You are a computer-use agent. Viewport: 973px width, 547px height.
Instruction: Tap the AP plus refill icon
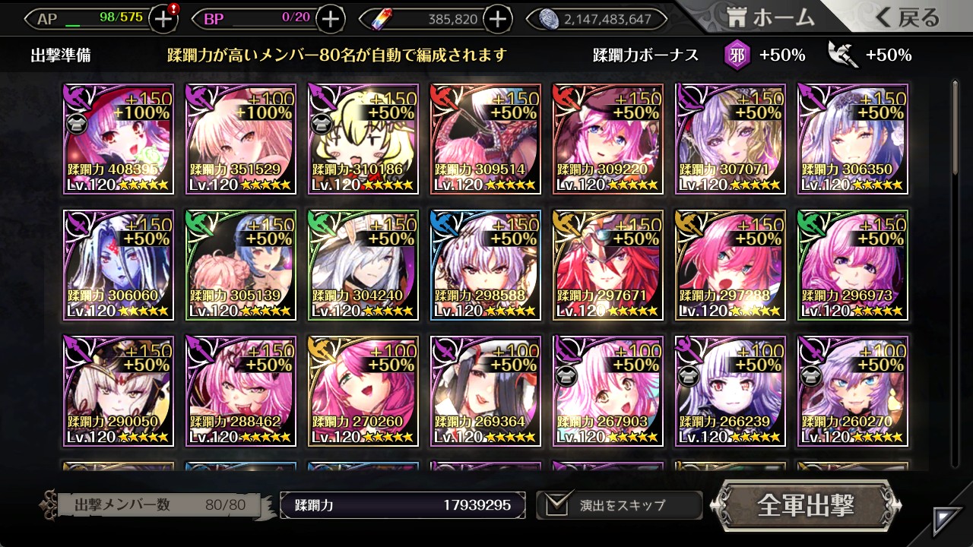[x=163, y=19]
